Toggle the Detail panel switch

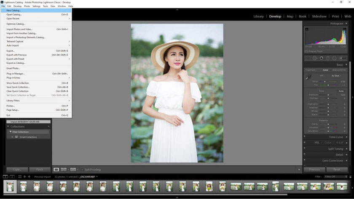tap(305, 154)
